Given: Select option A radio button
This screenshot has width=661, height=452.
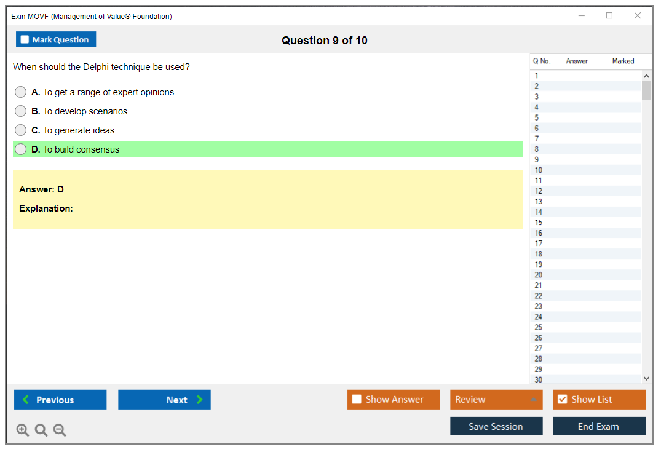Looking at the screenshot, I should point(21,92).
